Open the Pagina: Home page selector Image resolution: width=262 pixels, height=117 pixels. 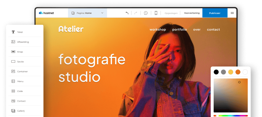87,13
